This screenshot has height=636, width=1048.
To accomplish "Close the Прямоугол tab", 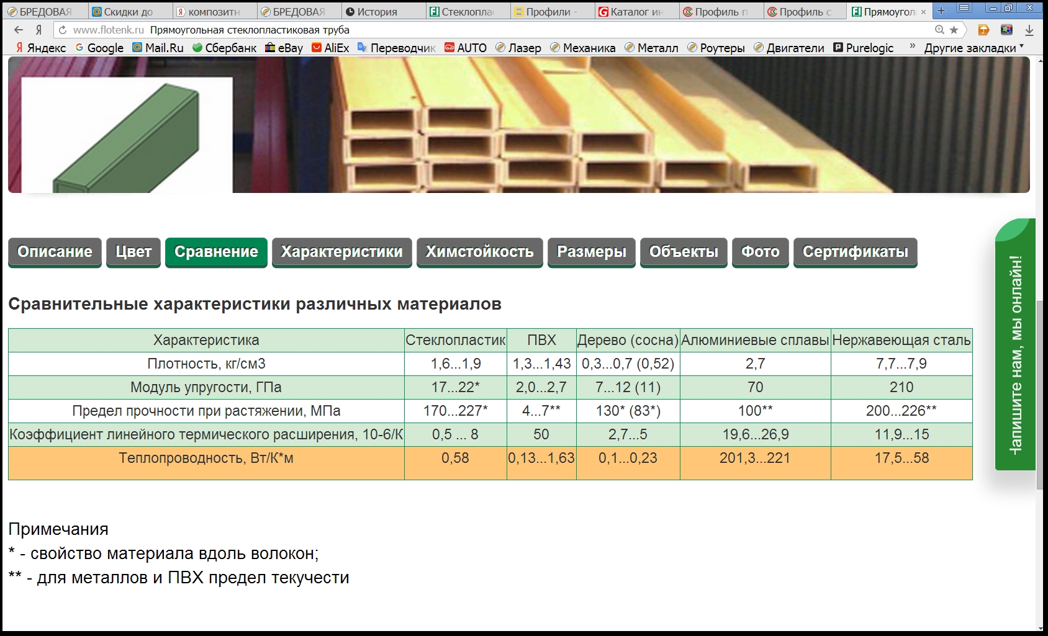I will tap(923, 12).
